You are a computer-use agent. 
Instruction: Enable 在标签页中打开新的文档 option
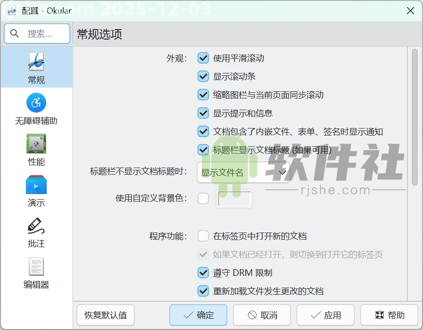pos(203,236)
